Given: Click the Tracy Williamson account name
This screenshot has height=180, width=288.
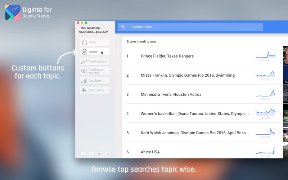Looking at the screenshot, I should click(89, 28).
